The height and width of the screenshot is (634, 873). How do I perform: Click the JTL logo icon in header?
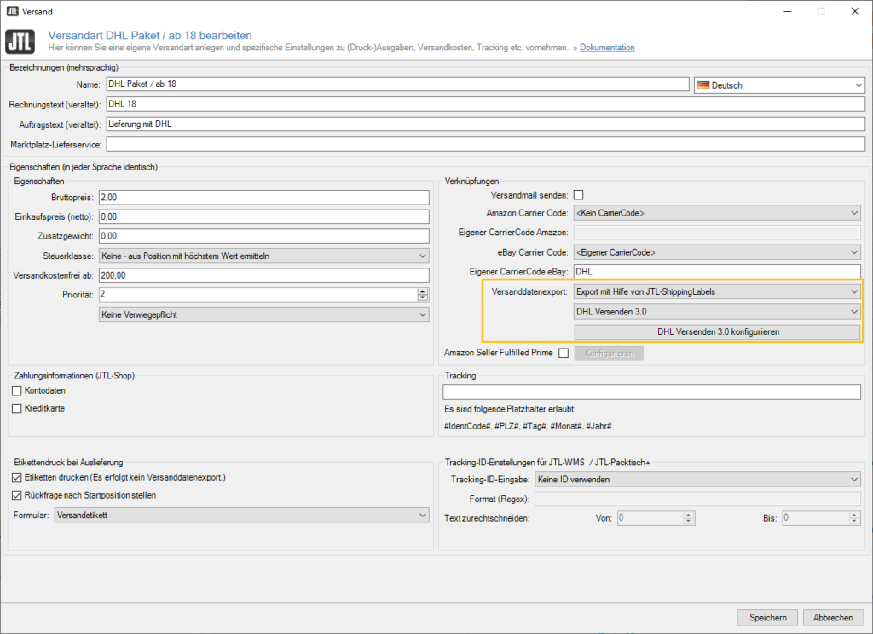point(20,41)
